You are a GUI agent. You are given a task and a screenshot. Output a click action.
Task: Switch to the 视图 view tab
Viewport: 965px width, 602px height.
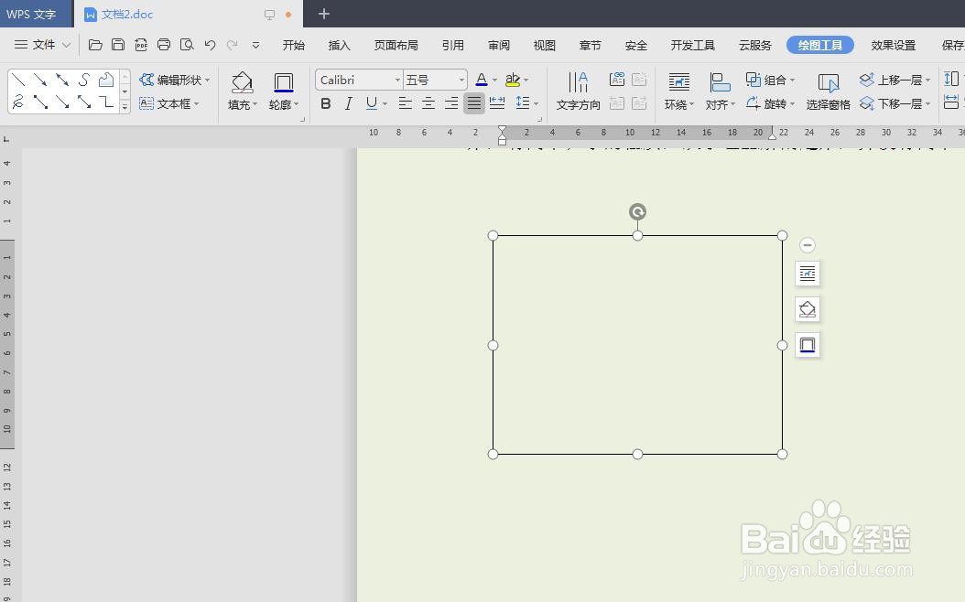pos(544,46)
